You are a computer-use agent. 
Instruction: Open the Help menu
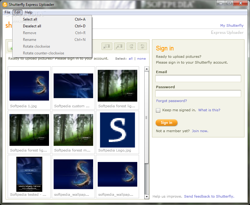28,12
